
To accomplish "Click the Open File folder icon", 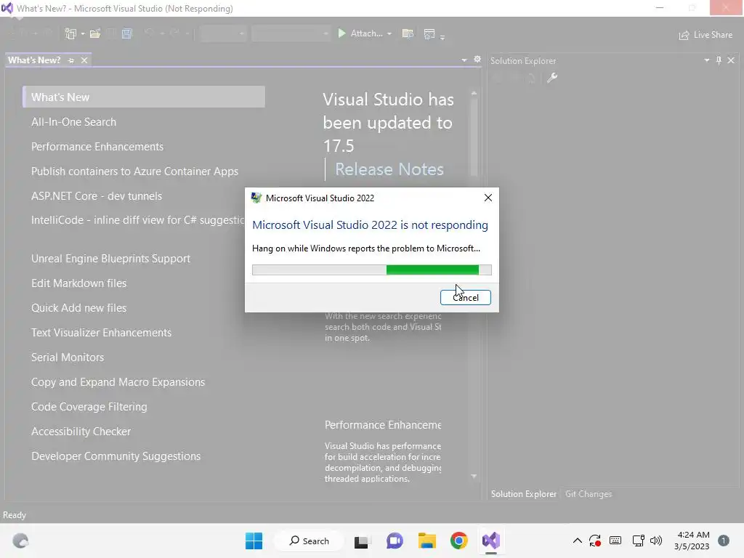I will [x=95, y=33].
